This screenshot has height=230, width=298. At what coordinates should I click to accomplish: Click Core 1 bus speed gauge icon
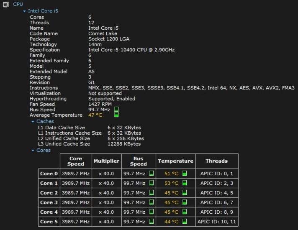(x=152, y=183)
